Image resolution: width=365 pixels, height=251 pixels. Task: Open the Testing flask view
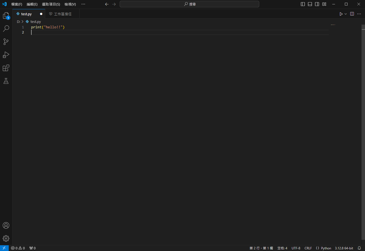[6, 81]
